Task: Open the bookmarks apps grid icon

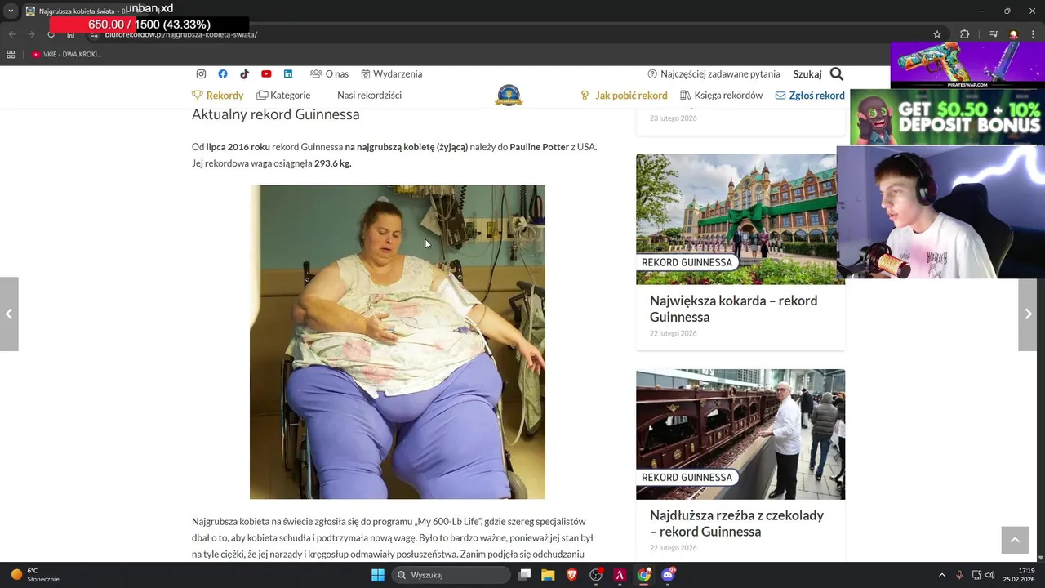Action: tap(11, 55)
